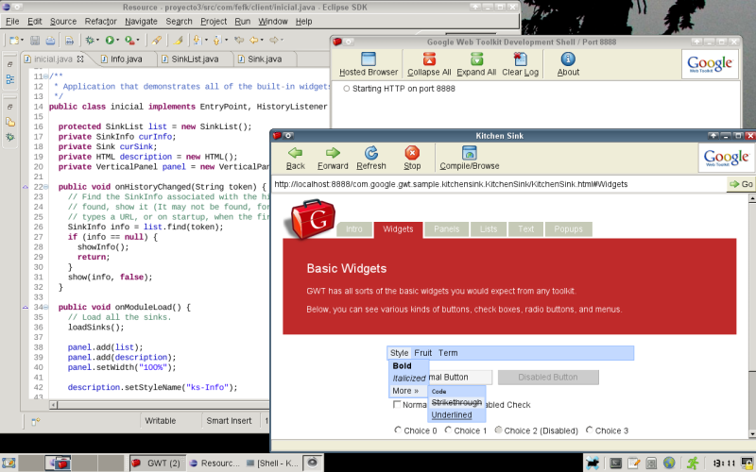The image size is (756, 472).
Task: Open the Popups tab in Kitchen Sink
Action: [x=569, y=229]
